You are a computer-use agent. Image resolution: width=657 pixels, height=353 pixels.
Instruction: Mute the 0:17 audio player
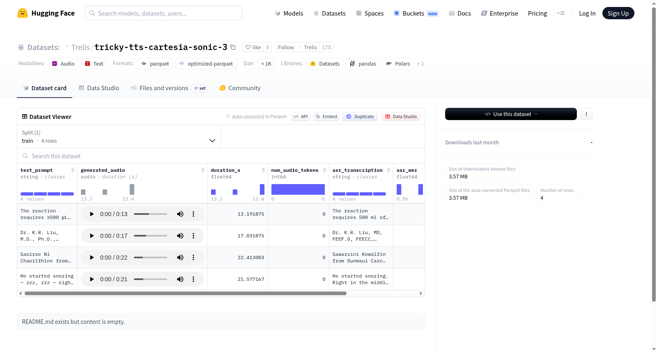(x=180, y=236)
